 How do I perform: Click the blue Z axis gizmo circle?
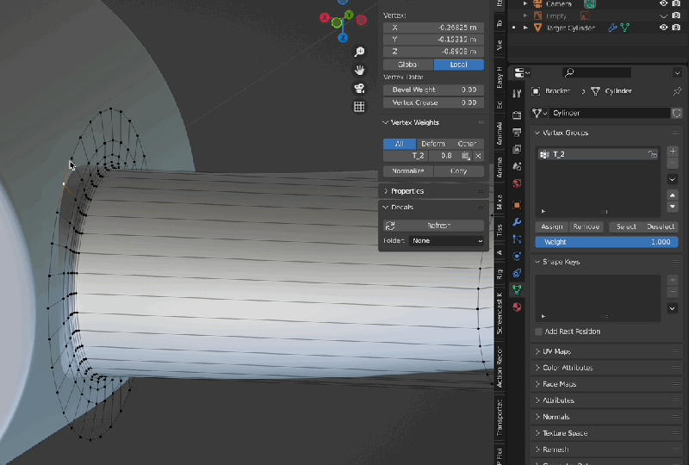pyautogui.click(x=343, y=38)
